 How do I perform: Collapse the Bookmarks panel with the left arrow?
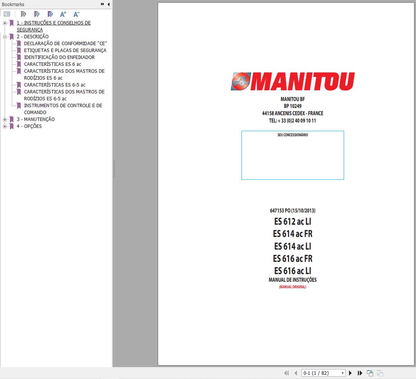(x=109, y=4)
